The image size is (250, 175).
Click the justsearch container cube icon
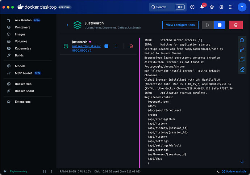pos(66,46)
